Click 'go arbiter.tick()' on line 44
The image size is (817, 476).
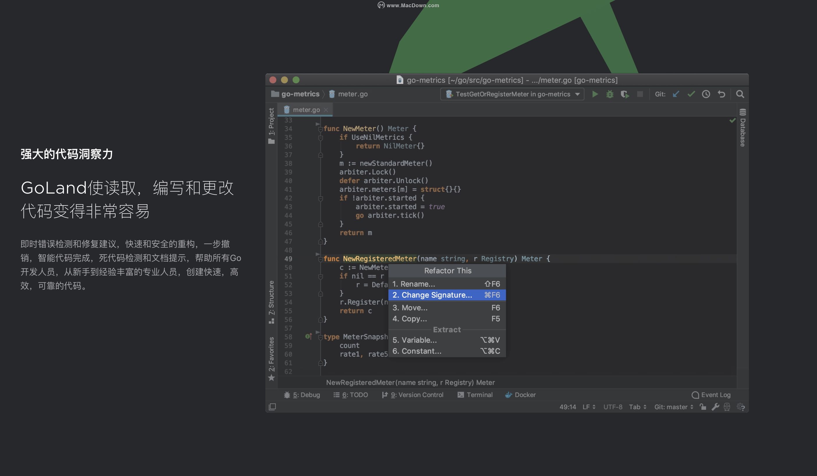pyautogui.click(x=390, y=215)
